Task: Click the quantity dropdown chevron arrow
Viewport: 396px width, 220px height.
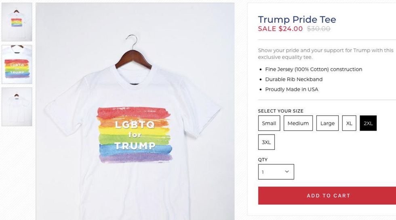Action: click(x=287, y=172)
